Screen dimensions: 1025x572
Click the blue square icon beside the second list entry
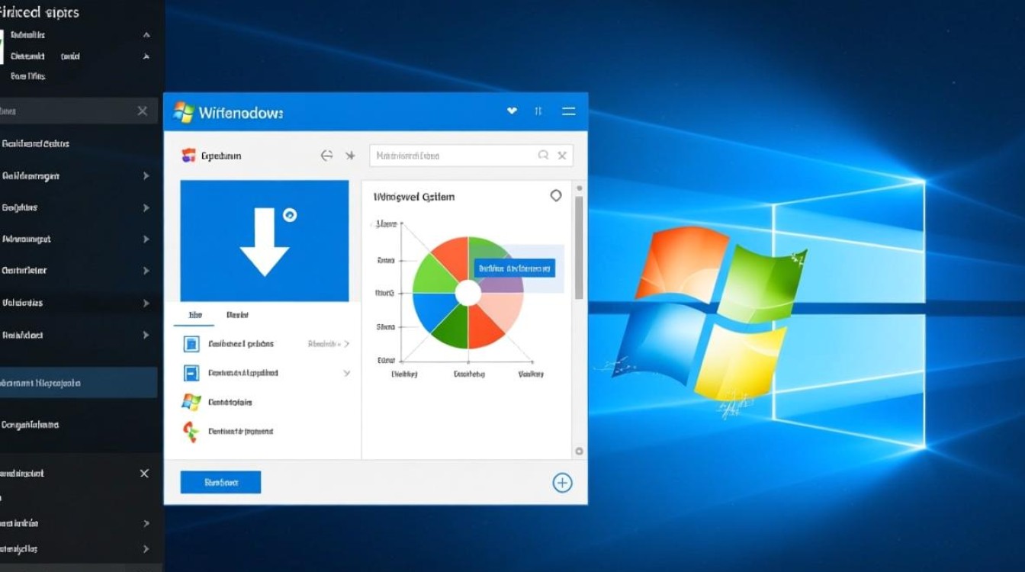191,372
